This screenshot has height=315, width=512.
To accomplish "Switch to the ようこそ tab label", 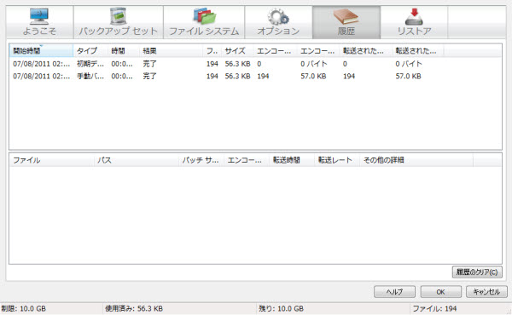I will click(x=39, y=31).
